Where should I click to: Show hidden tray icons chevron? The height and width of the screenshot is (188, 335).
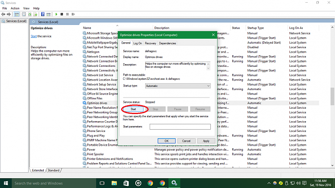pyautogui.click(x=269, y=183)
